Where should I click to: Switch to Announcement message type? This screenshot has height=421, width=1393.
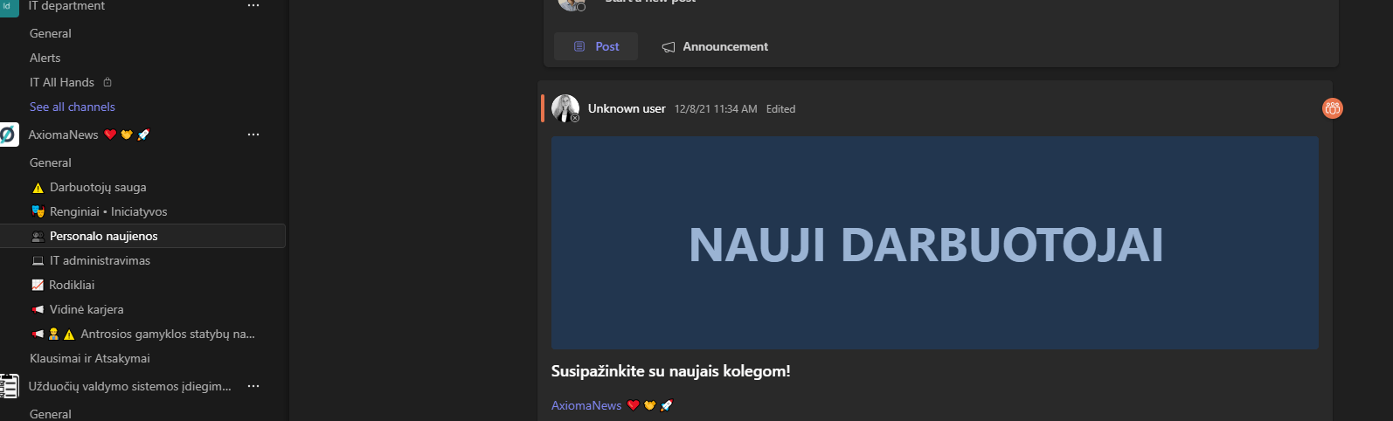coord(715,46)
